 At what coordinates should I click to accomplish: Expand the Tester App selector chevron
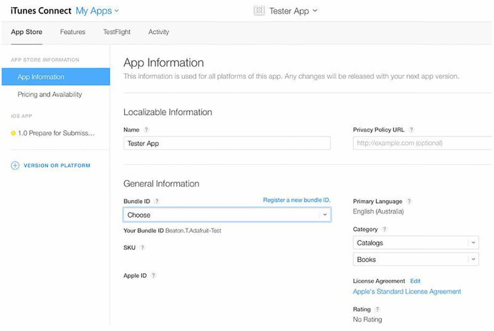[x=315, y=11]
